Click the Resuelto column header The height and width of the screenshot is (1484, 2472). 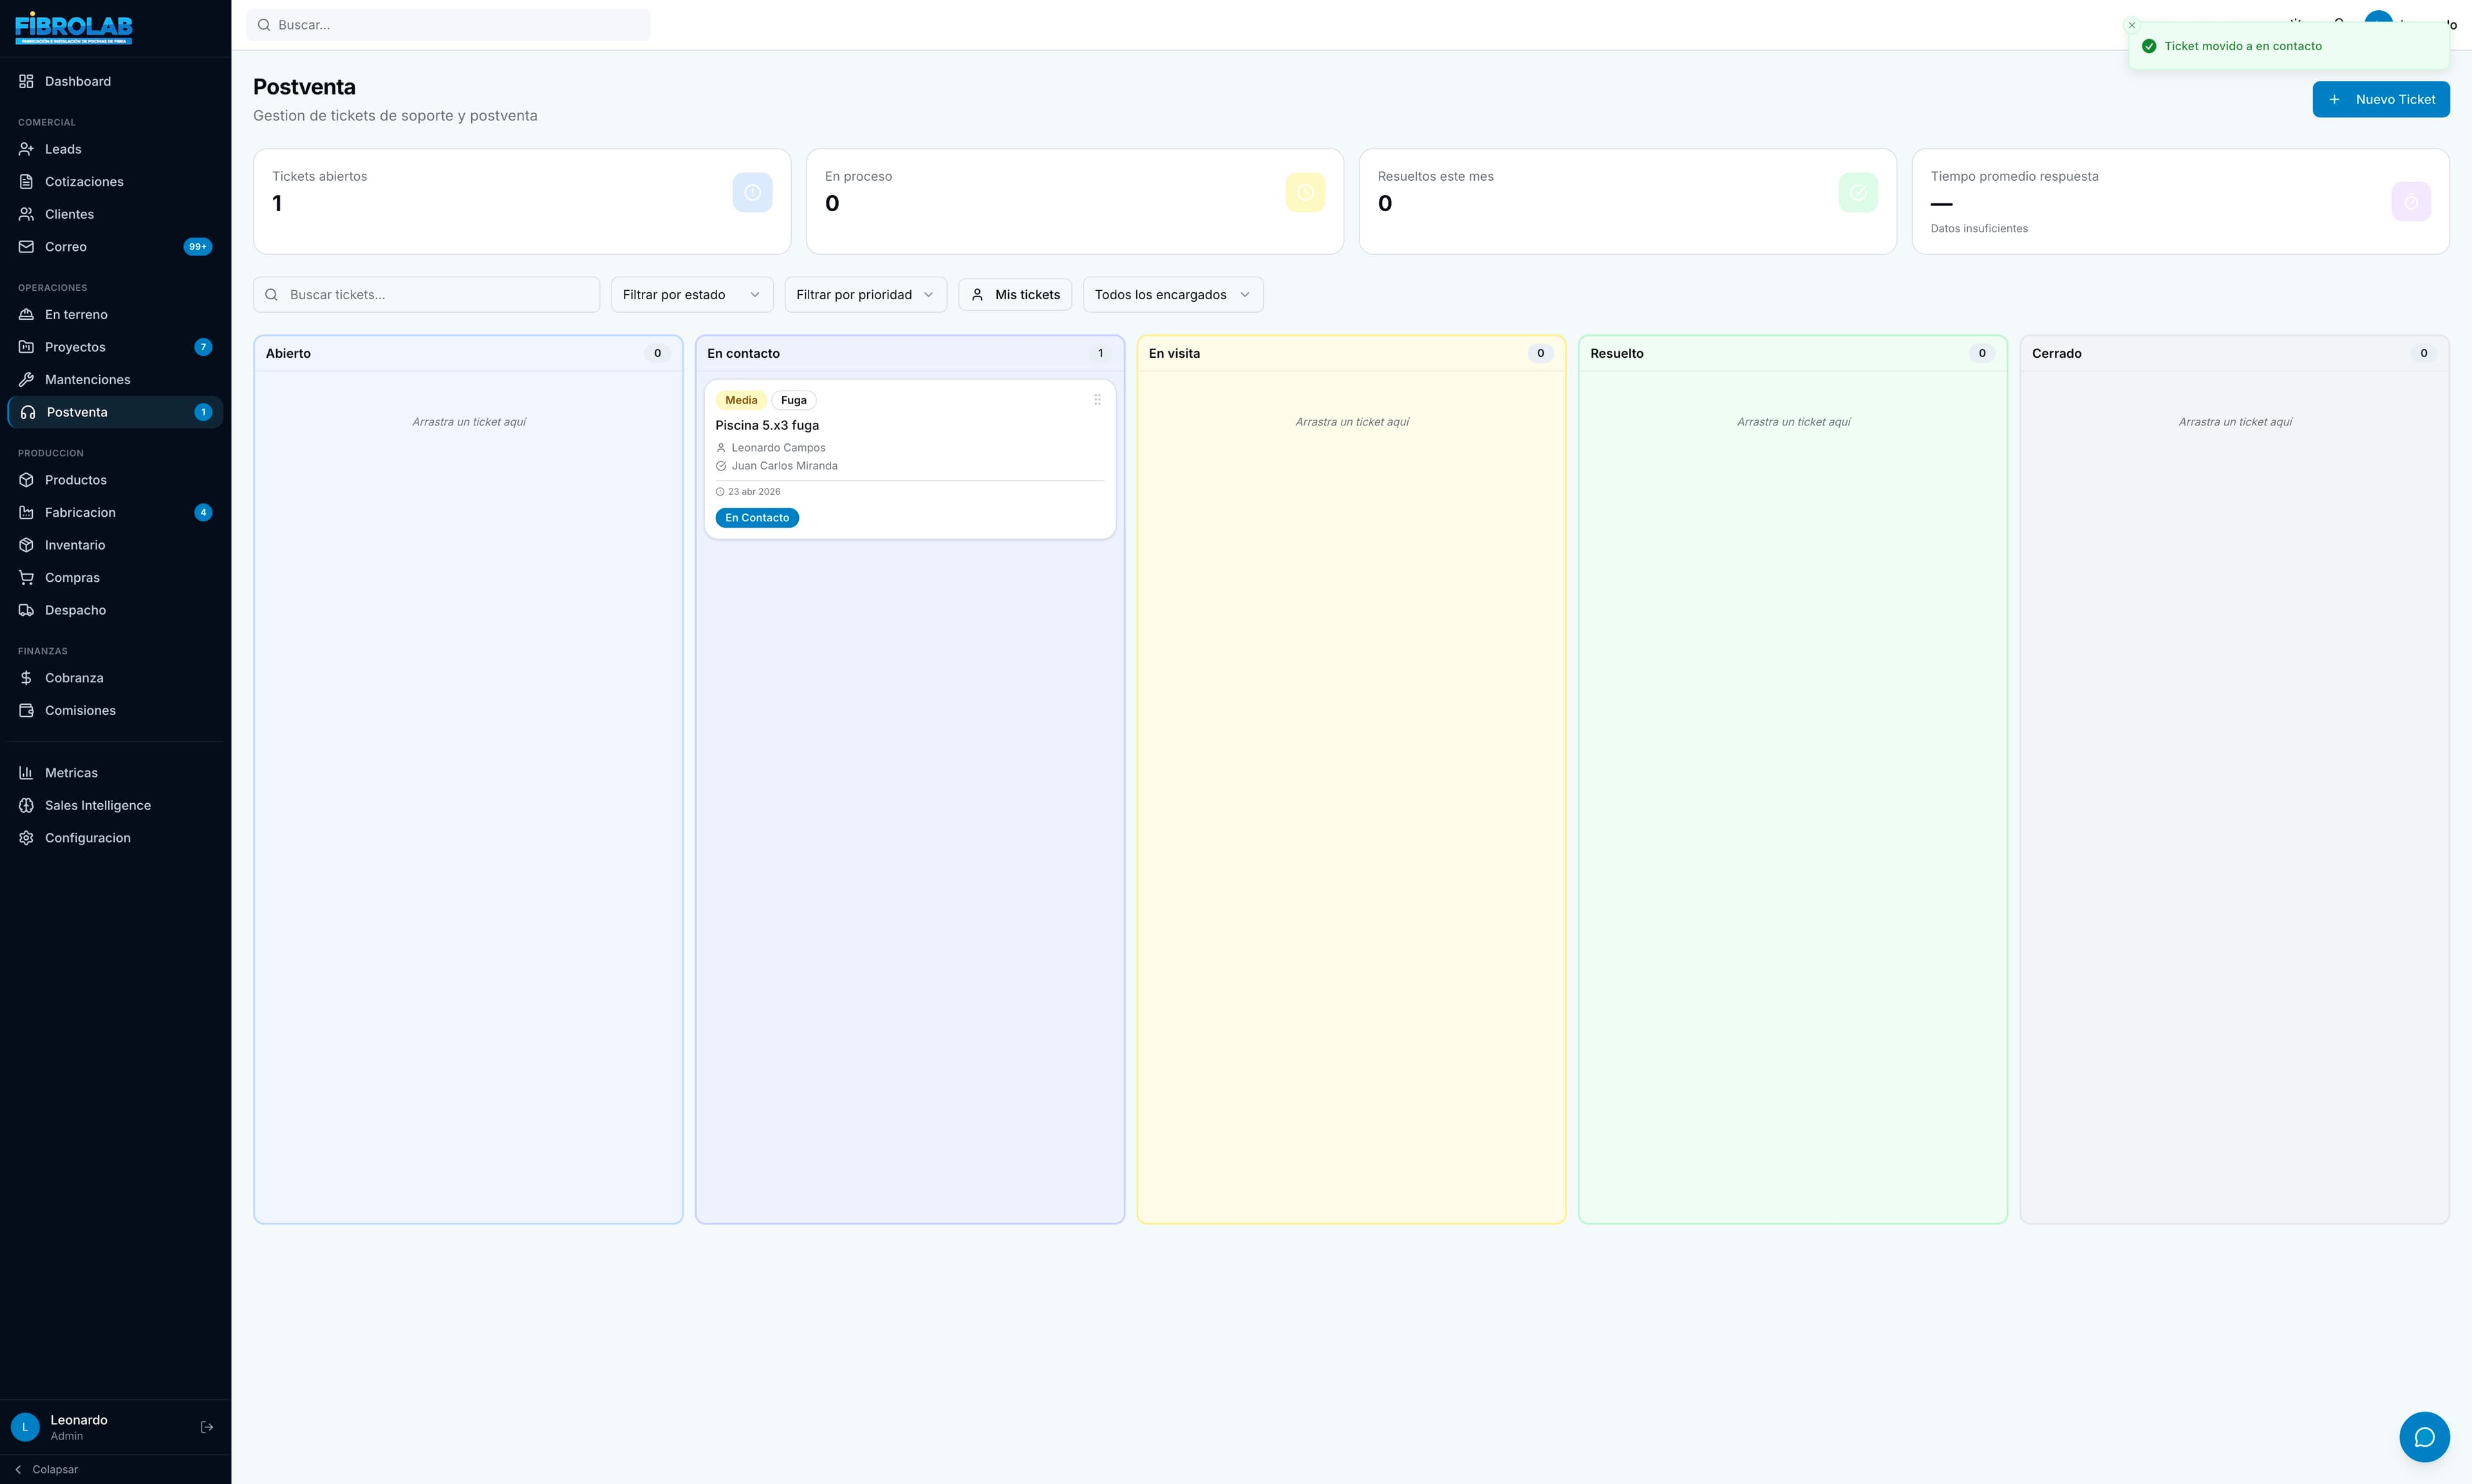pyautogui.click(x=1792, y=353)
